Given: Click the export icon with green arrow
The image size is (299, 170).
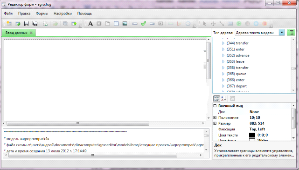Looking at the screenshot, I should coord(74,24).
